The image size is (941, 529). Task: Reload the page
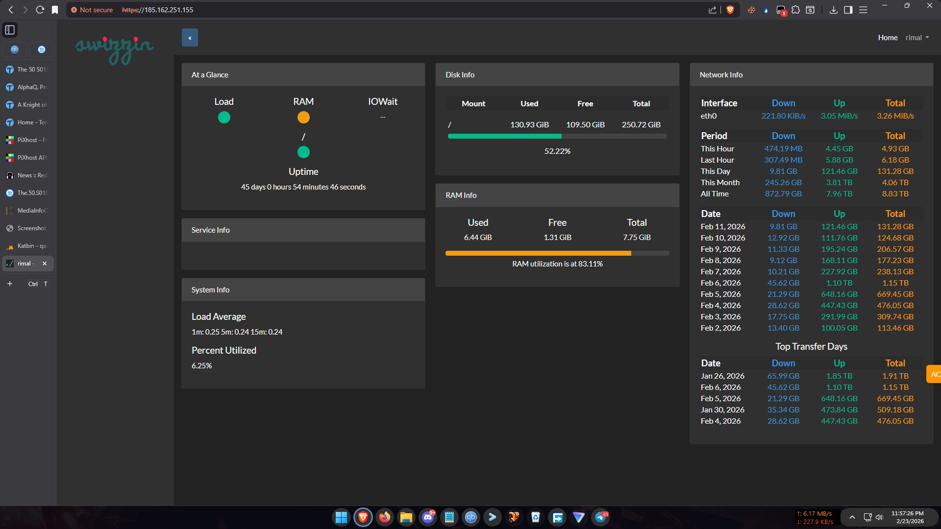click(40, 10)
